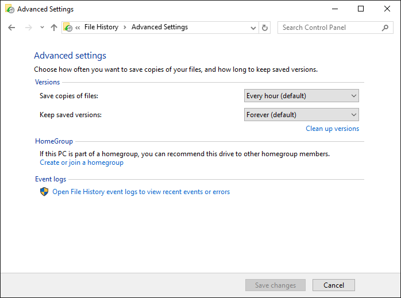Viewport: 401px width, 298px height.
Task: Click Create or join a homegroup link
Action: click(x=82, y=162)
